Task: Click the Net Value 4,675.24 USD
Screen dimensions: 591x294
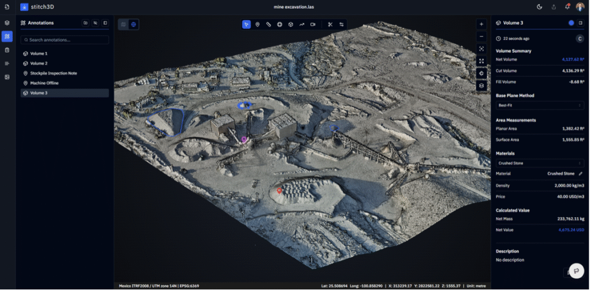Action: [x=571, y=230]
